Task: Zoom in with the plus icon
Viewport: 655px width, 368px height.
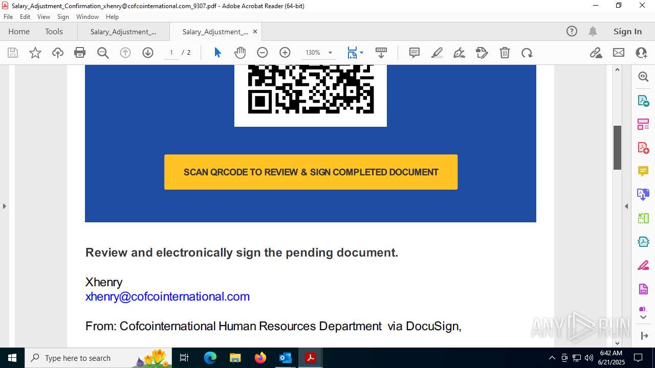Action: [285, 53]
